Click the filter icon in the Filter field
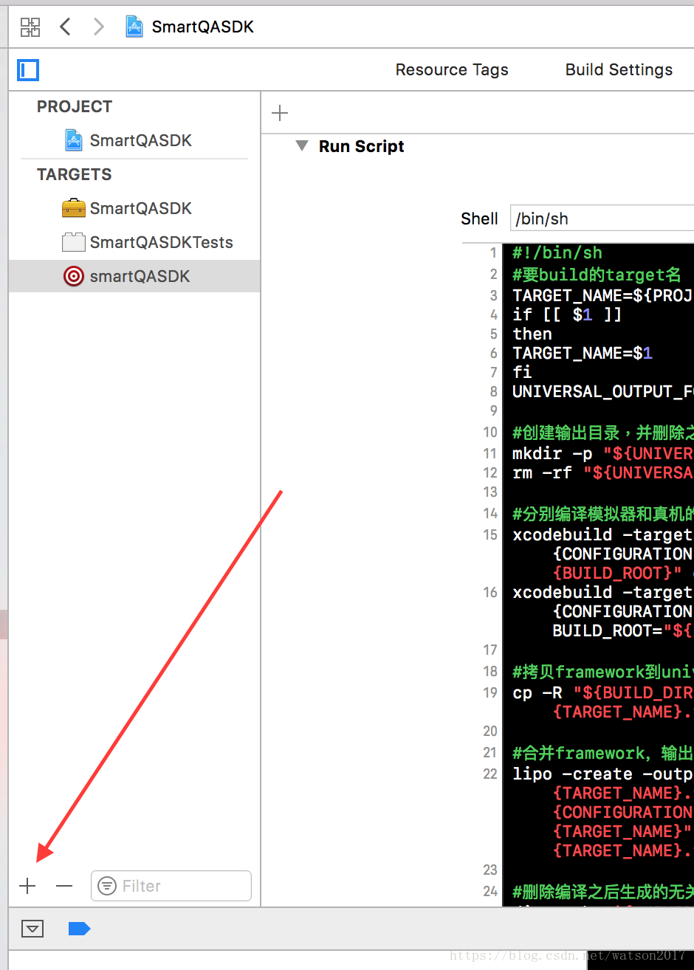This screenshot has width=694, height=970. pyautogui.click(x=108, y=886)
